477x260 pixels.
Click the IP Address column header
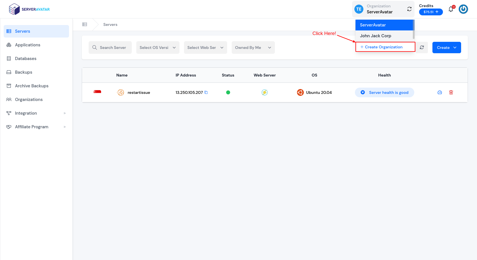186,75
